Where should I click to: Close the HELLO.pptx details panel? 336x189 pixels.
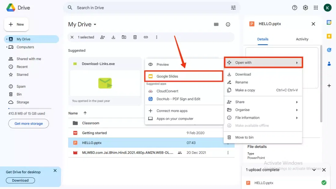pyautogui.click(x=313, y=24)
